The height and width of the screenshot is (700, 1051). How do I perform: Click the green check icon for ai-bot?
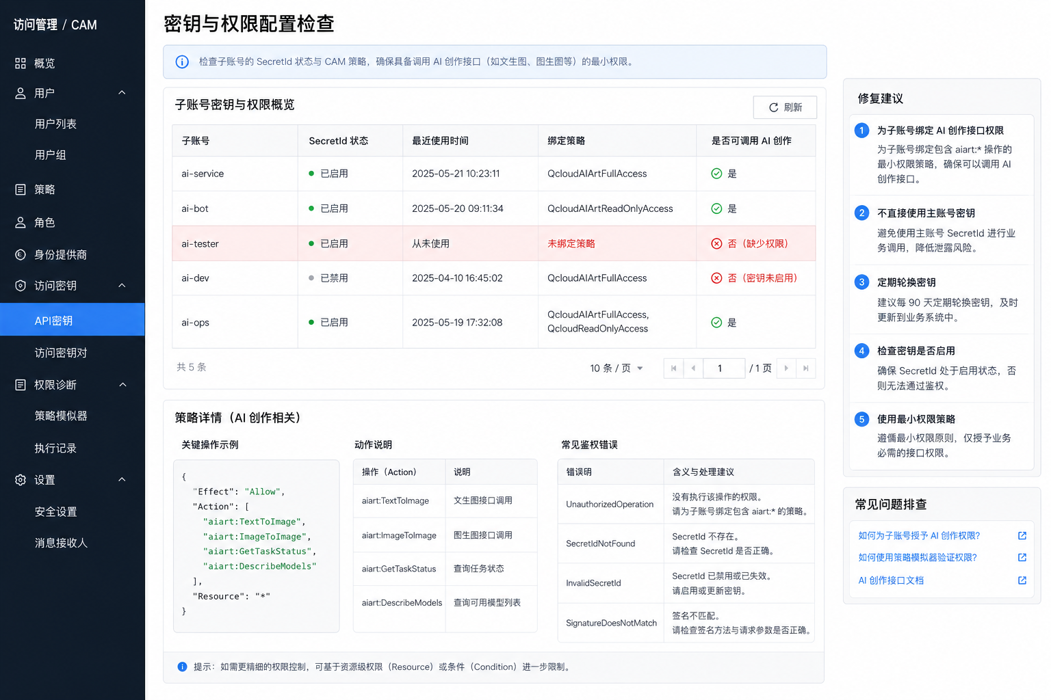716,208
